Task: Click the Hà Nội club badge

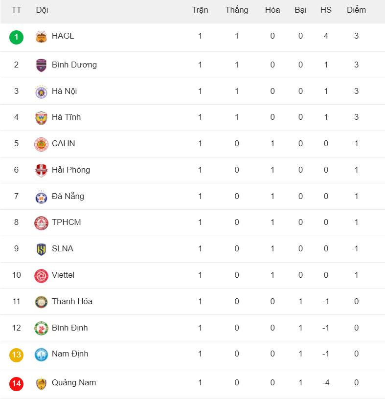Action: click(41, 91)
